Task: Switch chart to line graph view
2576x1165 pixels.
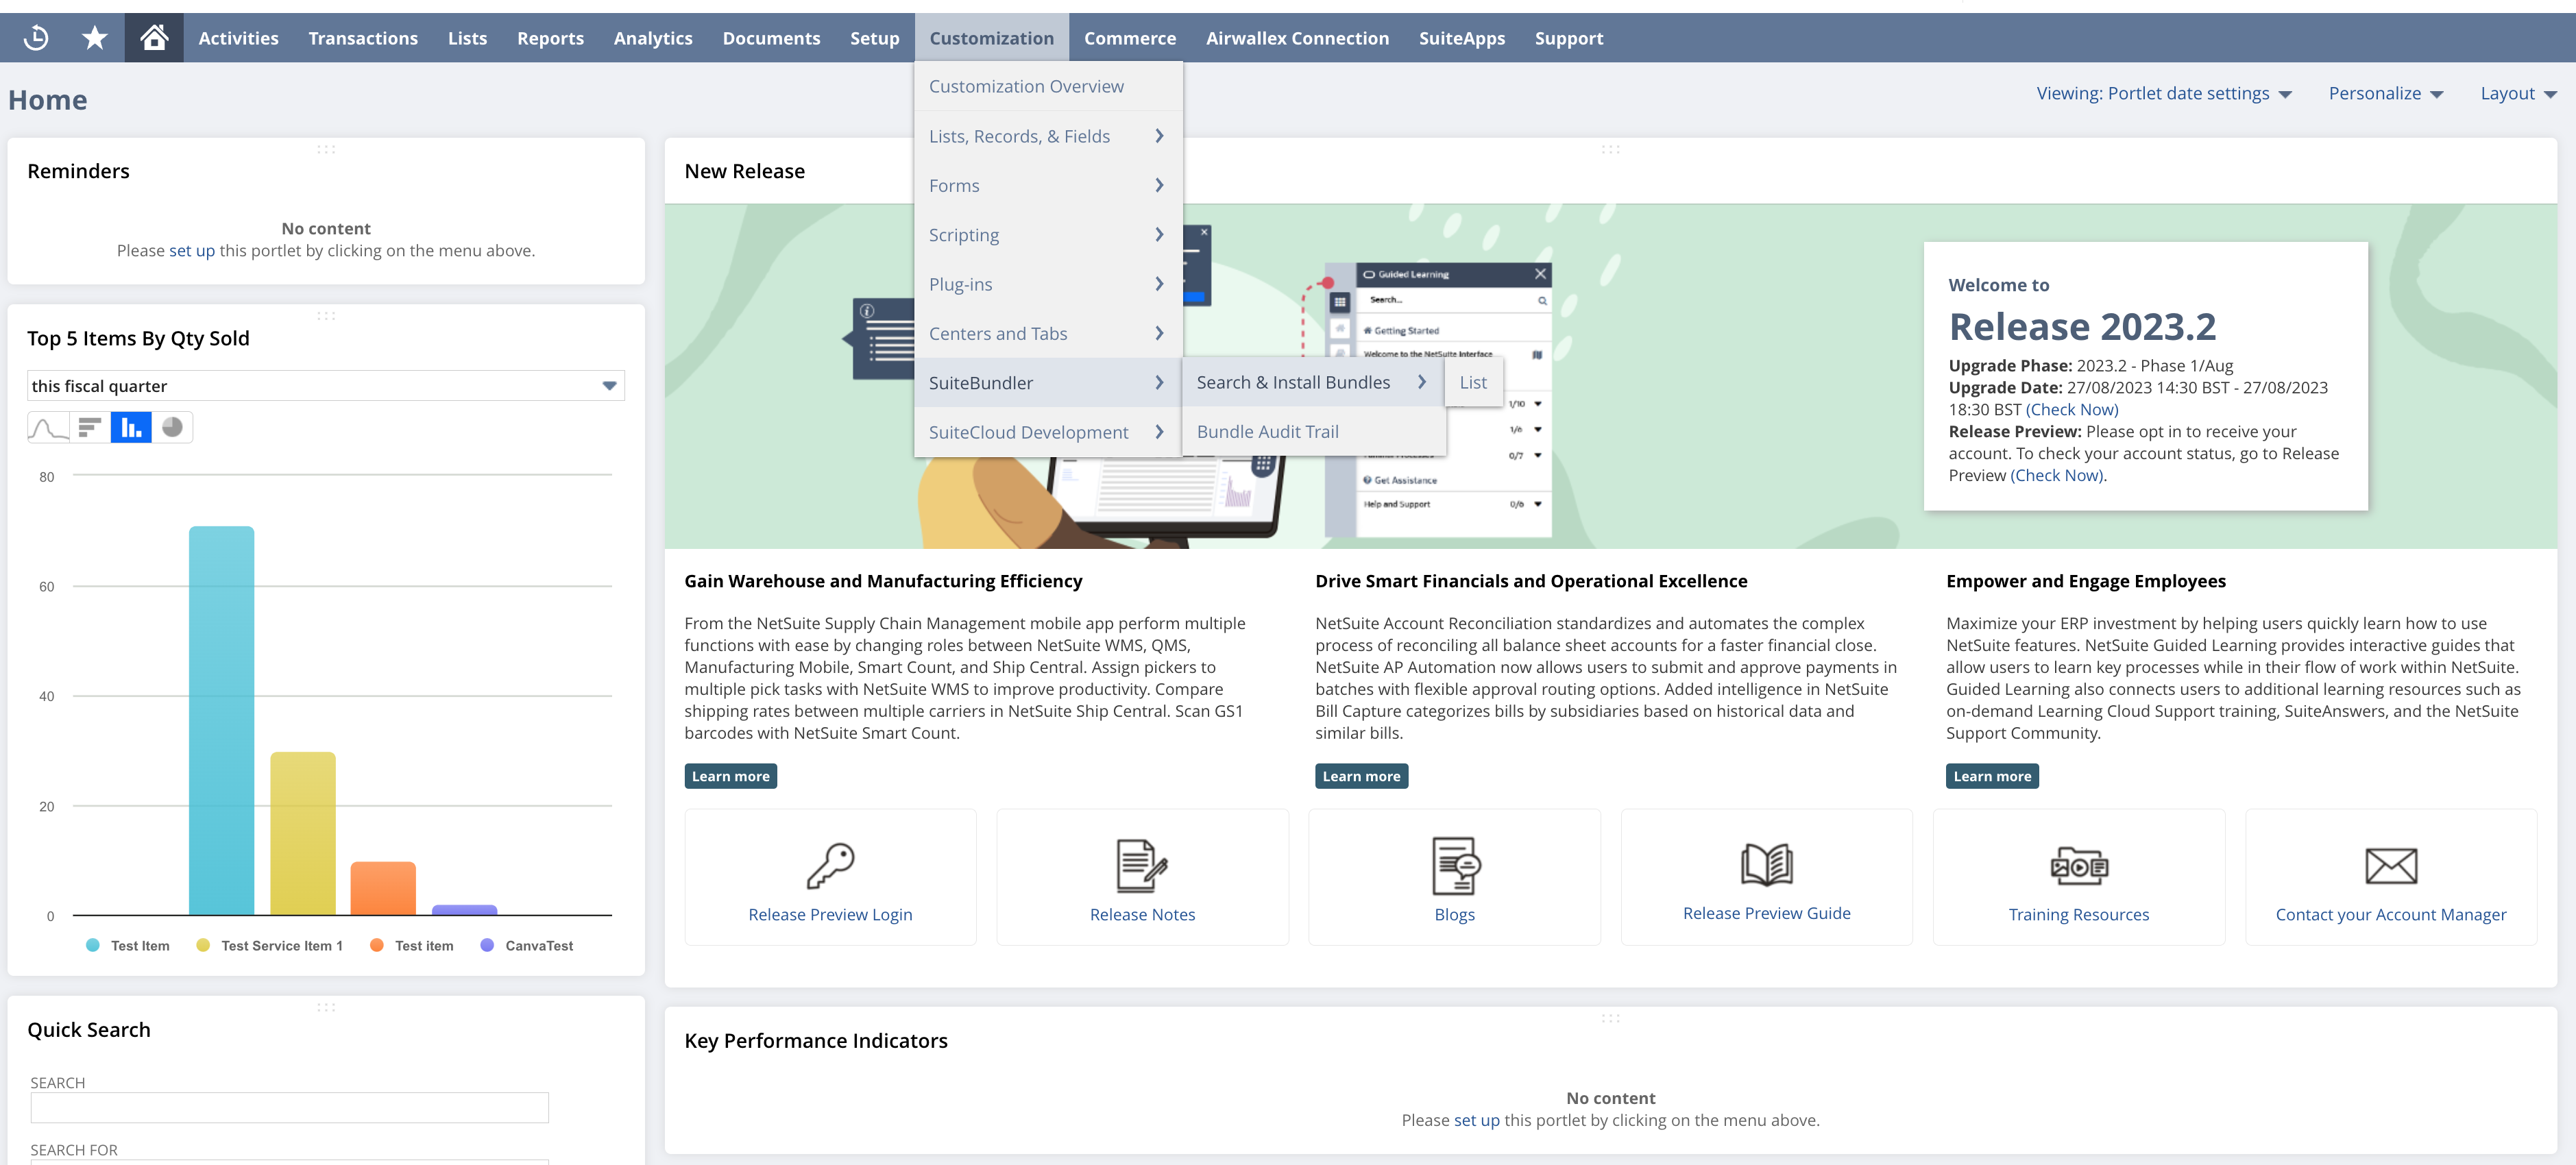Action: click(48, 428)
